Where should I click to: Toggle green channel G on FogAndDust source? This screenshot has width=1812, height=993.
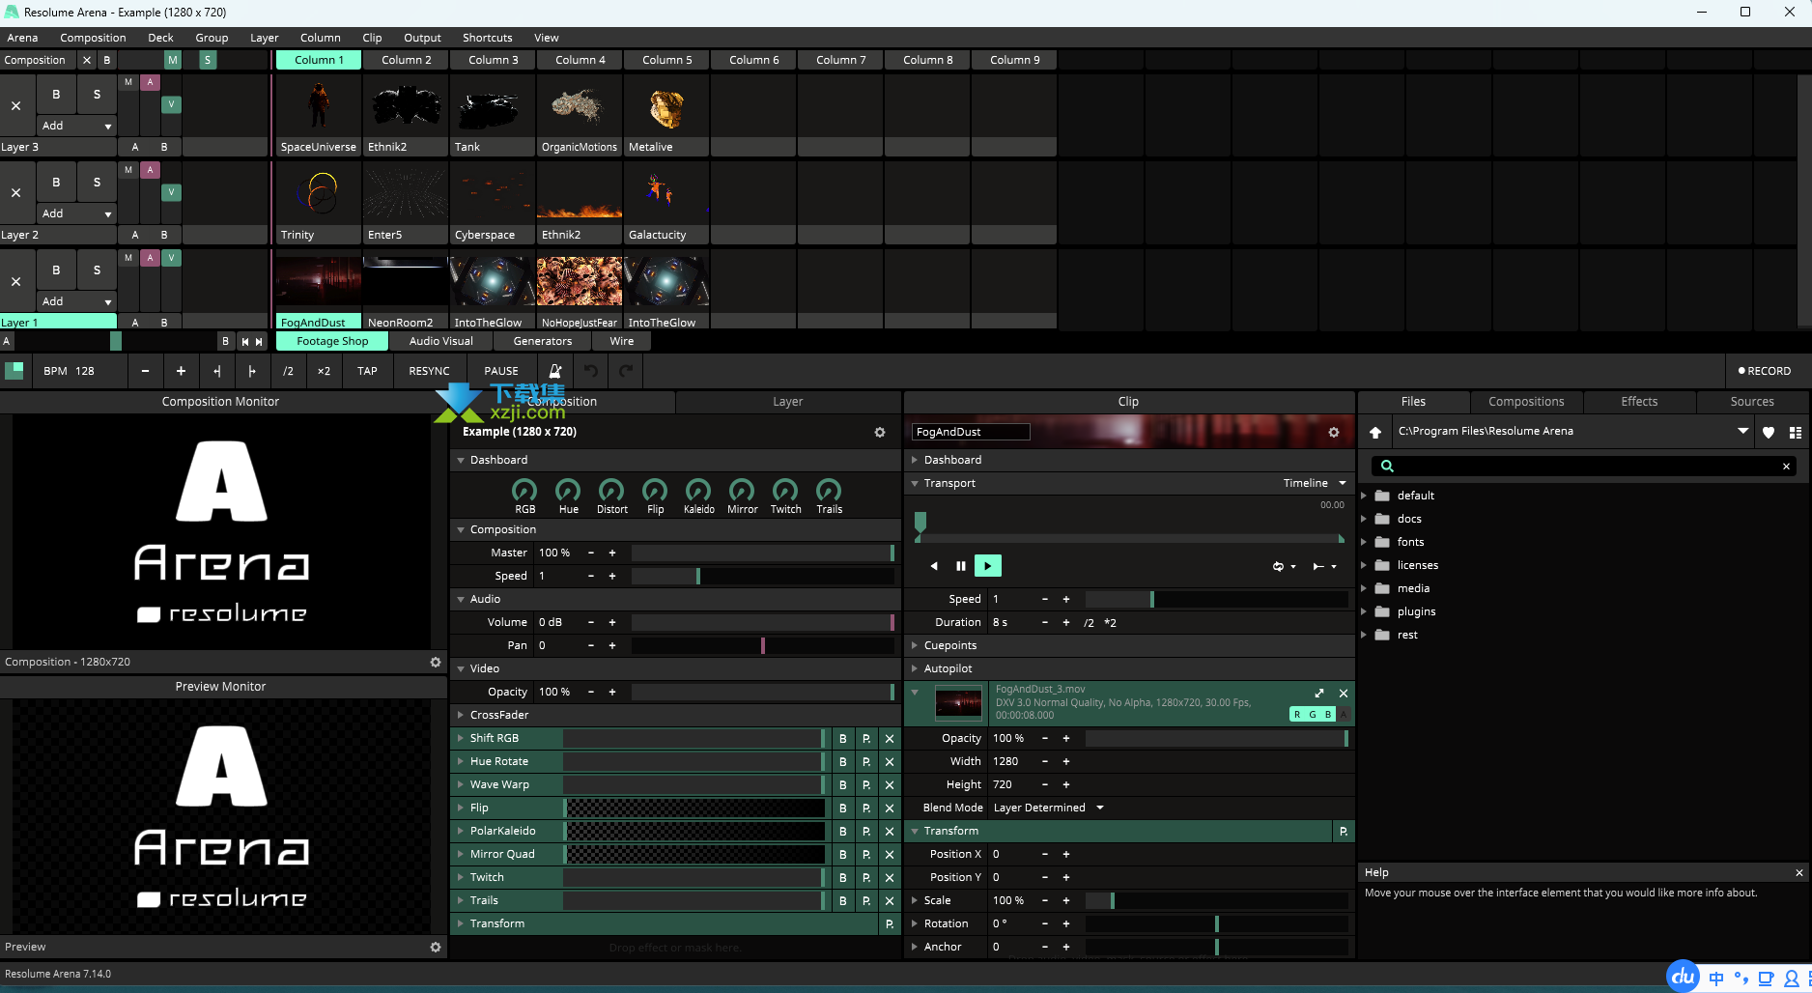coord(1313,715)
